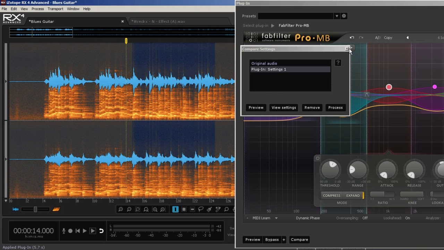Rewind to start in transport controls
This screenshot has height=250, width=444.
point(78,231)
